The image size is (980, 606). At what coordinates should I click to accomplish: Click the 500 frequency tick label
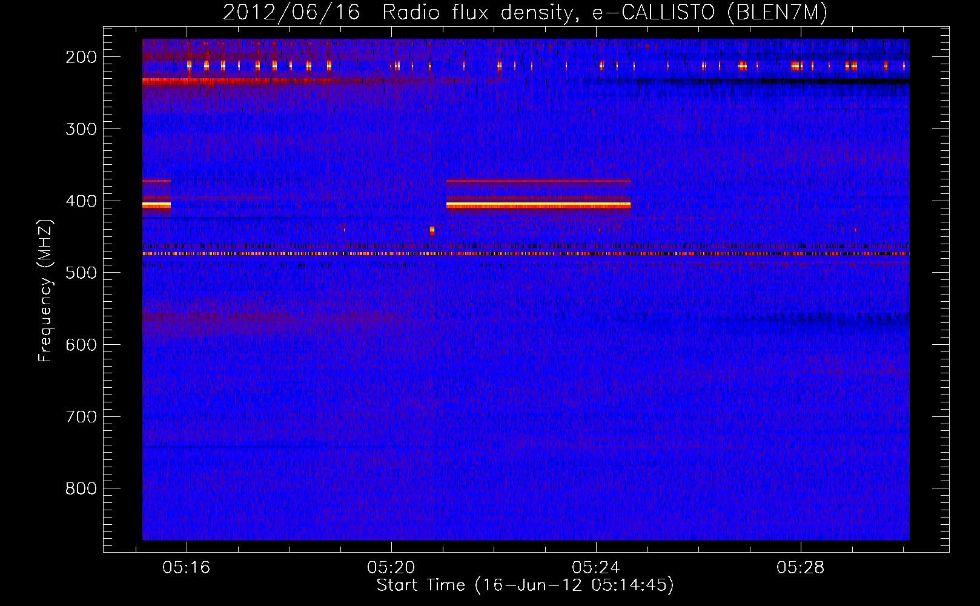(x=81, y=273)
